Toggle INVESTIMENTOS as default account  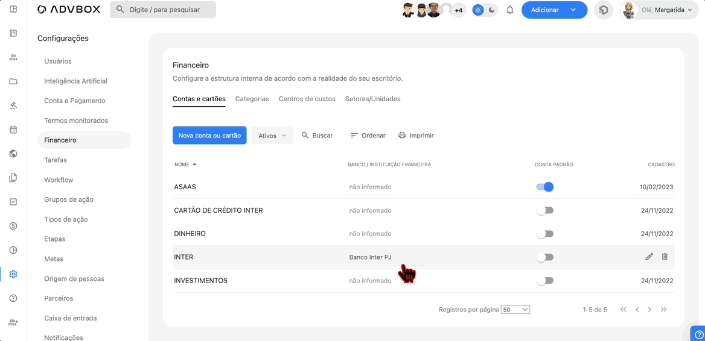pyautogui.click(x=544, y=281)
